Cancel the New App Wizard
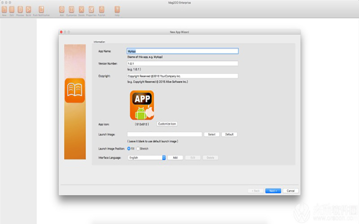This screenshot has width=359, height=224. coord(290,191)
